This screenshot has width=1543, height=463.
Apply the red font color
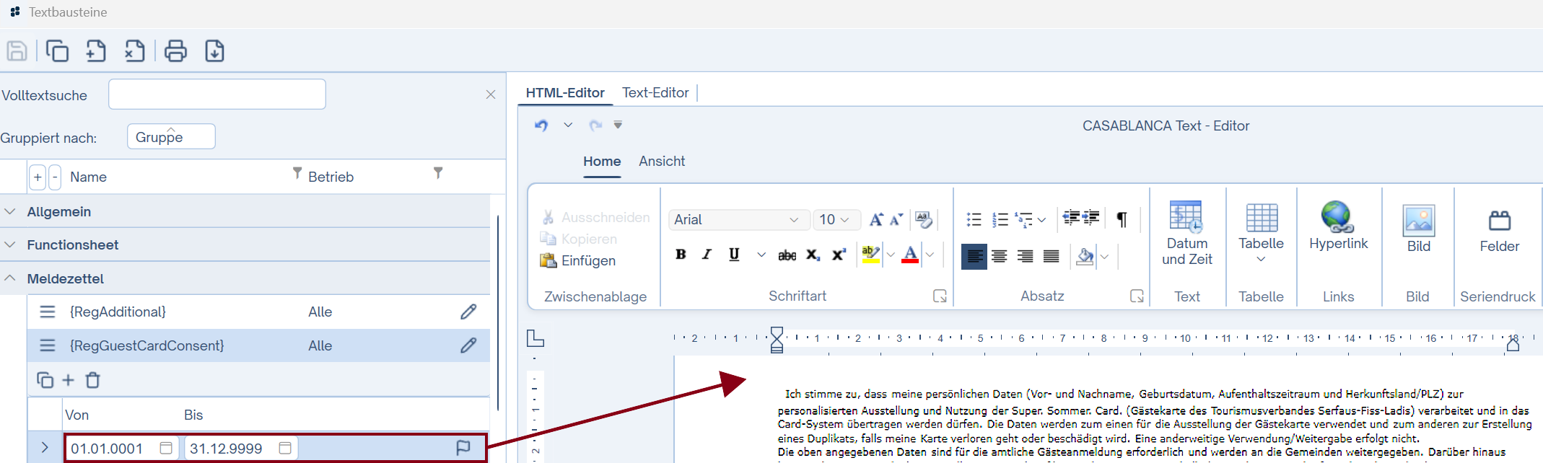pos(910,255)
